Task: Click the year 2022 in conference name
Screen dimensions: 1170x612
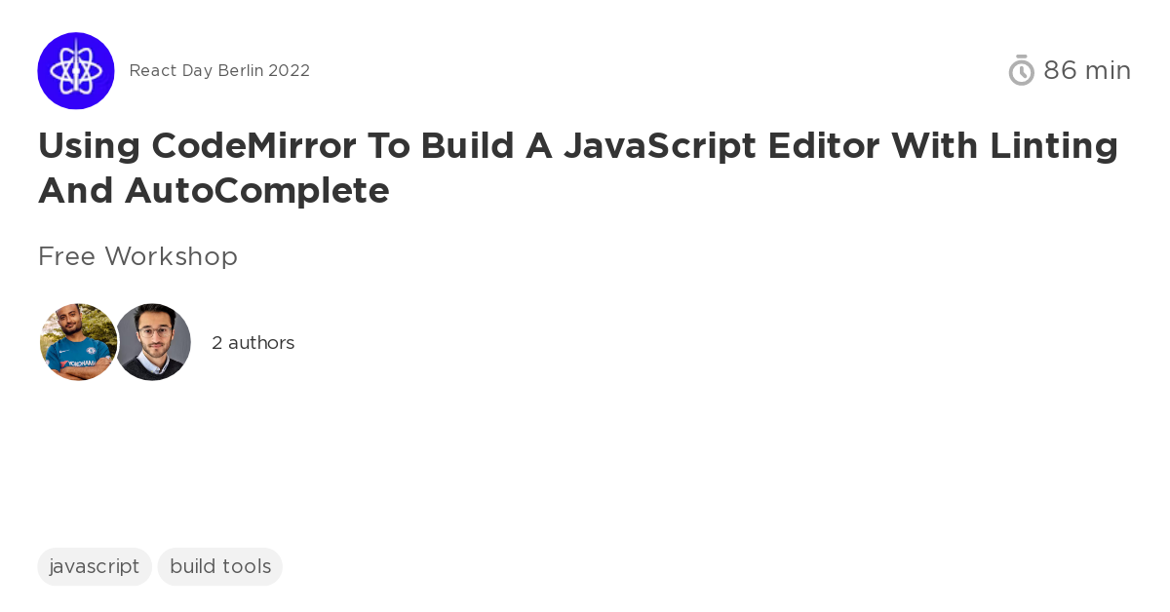Action: tap(290, 71)
